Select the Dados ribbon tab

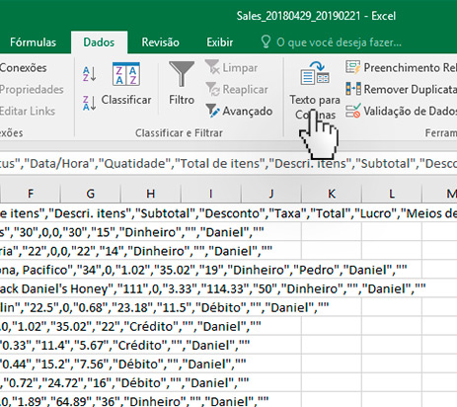coord(99,42)
